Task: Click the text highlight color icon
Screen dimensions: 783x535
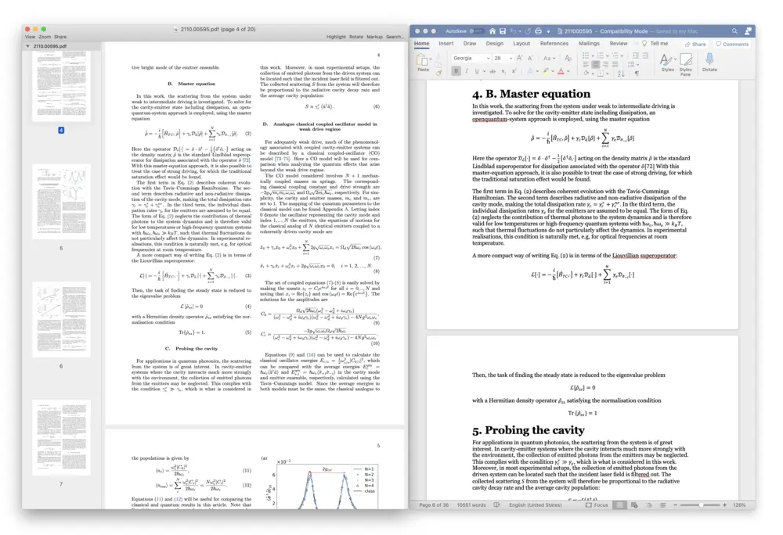Action: (547, 71)
